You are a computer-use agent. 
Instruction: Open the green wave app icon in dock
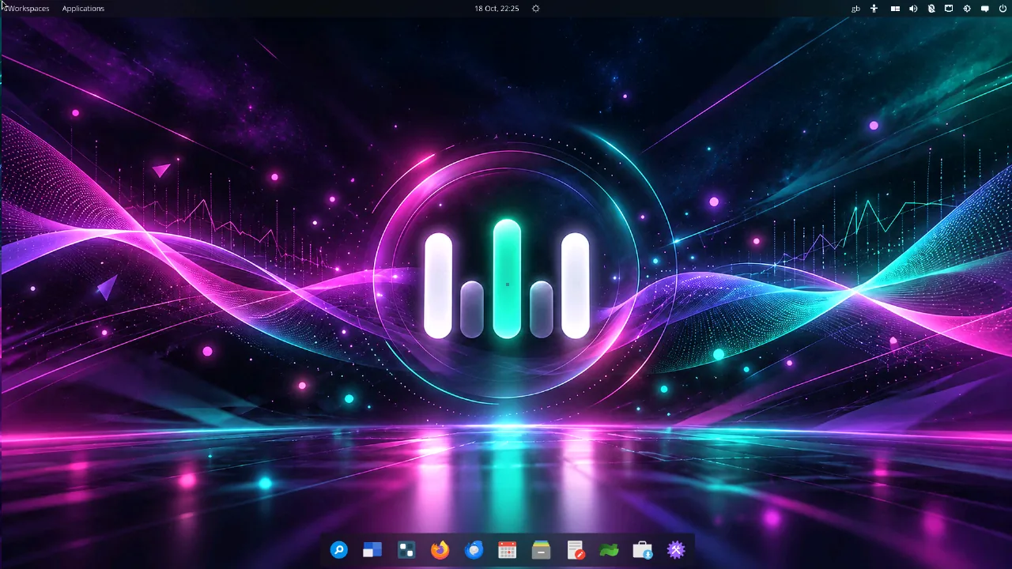click(x=608, y=550)
